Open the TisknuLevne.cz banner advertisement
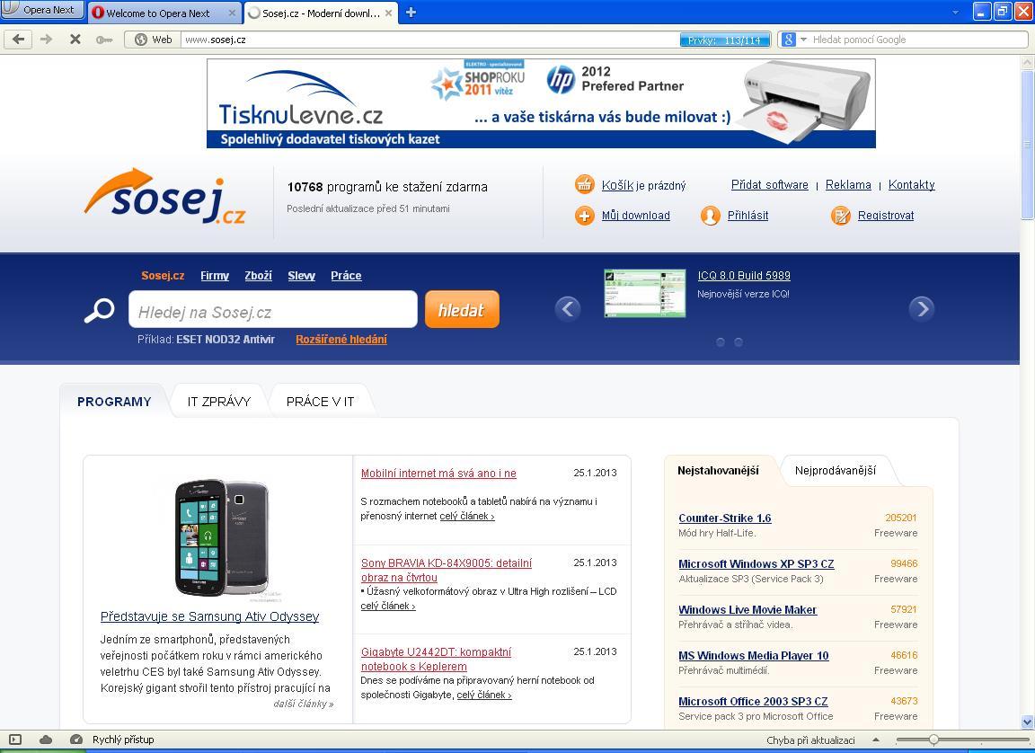Screen dimensions: 1035x753 541,103
